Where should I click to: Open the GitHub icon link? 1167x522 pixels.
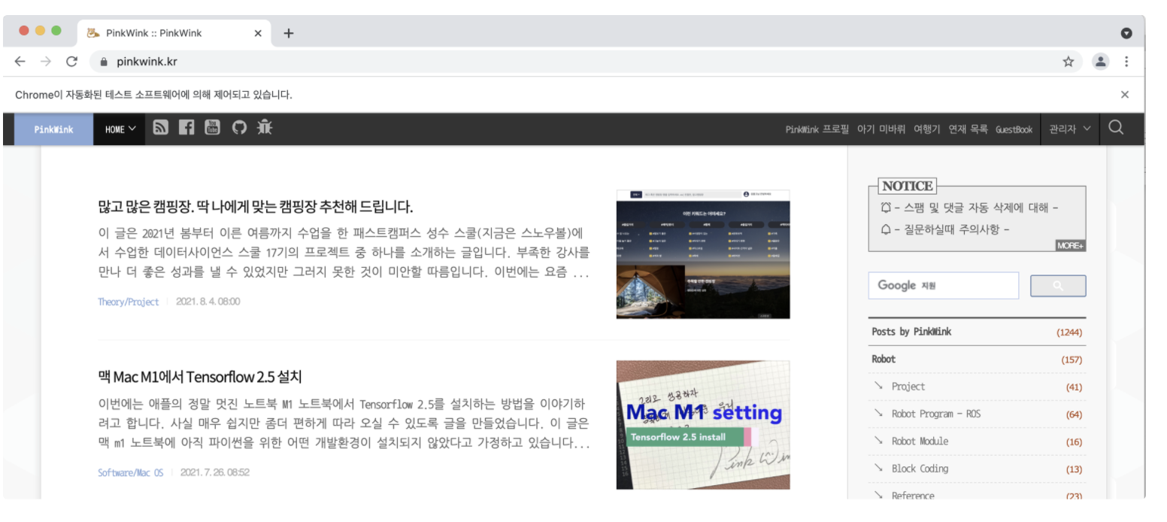(x=239, y=128)
